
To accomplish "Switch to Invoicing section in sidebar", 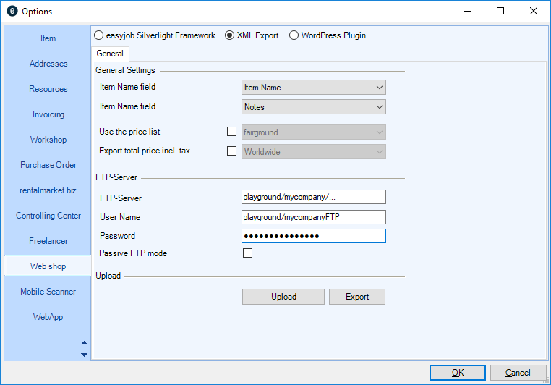I will (48, 114).
